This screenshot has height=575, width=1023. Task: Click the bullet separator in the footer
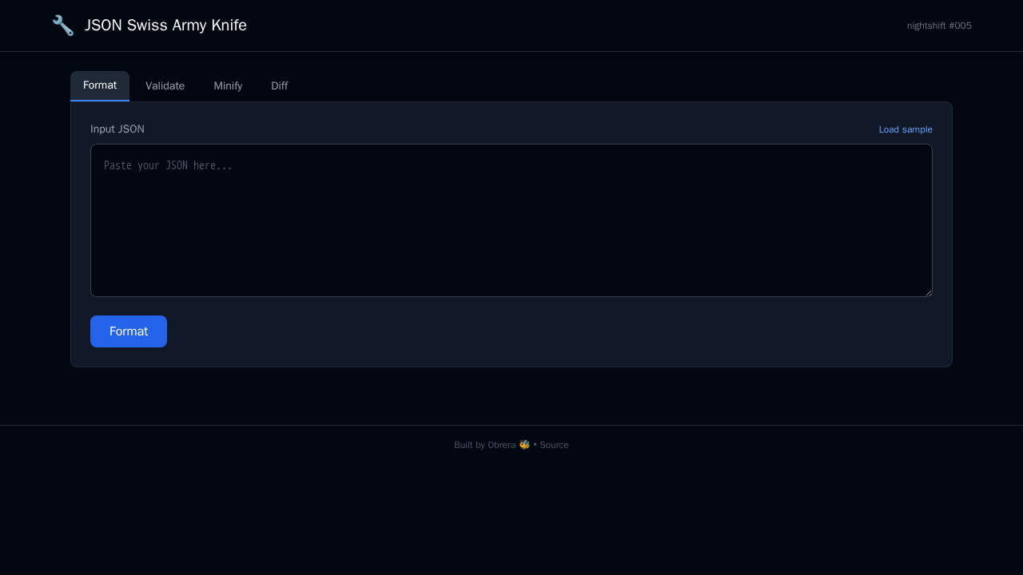[535, 445]
